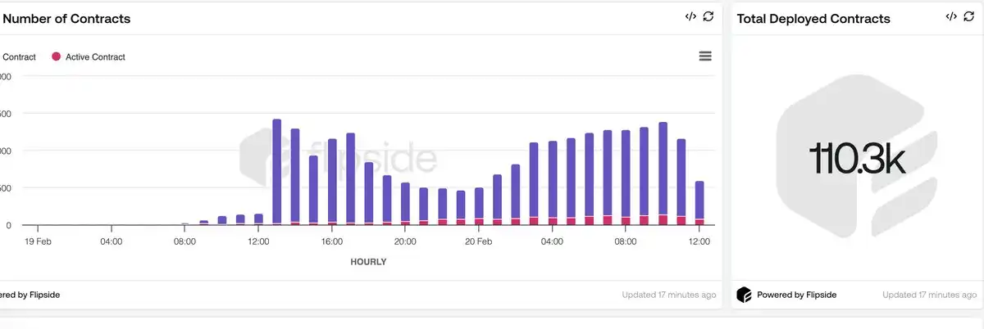Refresh the Number of Contracts chart

tap(708, 17)
